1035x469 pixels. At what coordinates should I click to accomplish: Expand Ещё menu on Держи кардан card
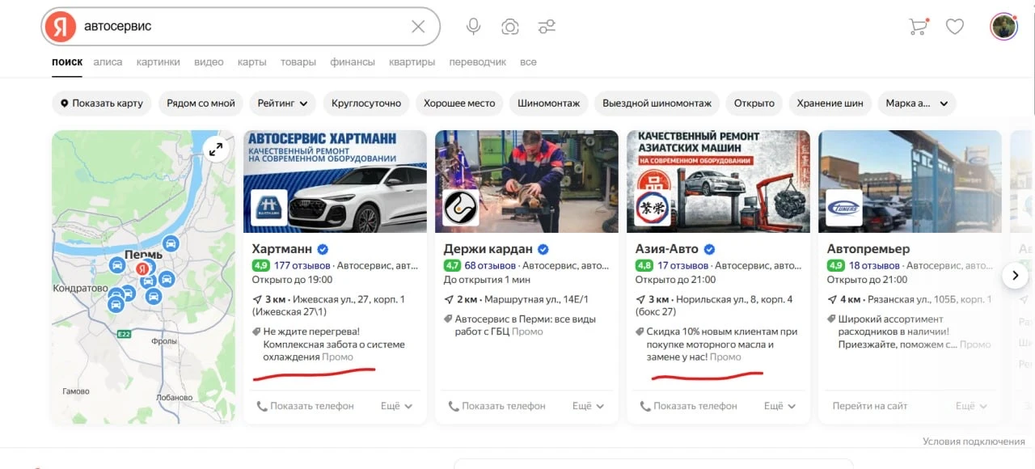[x=589, y=406]
